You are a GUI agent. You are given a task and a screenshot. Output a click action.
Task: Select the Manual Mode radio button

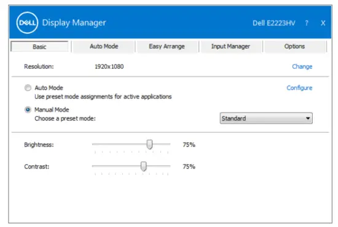tap(28, 110)
